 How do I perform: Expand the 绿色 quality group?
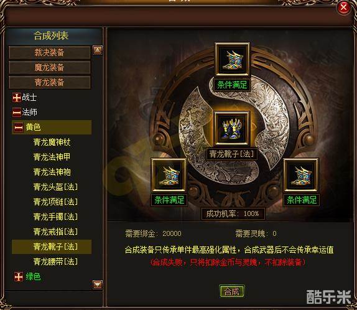19,277
